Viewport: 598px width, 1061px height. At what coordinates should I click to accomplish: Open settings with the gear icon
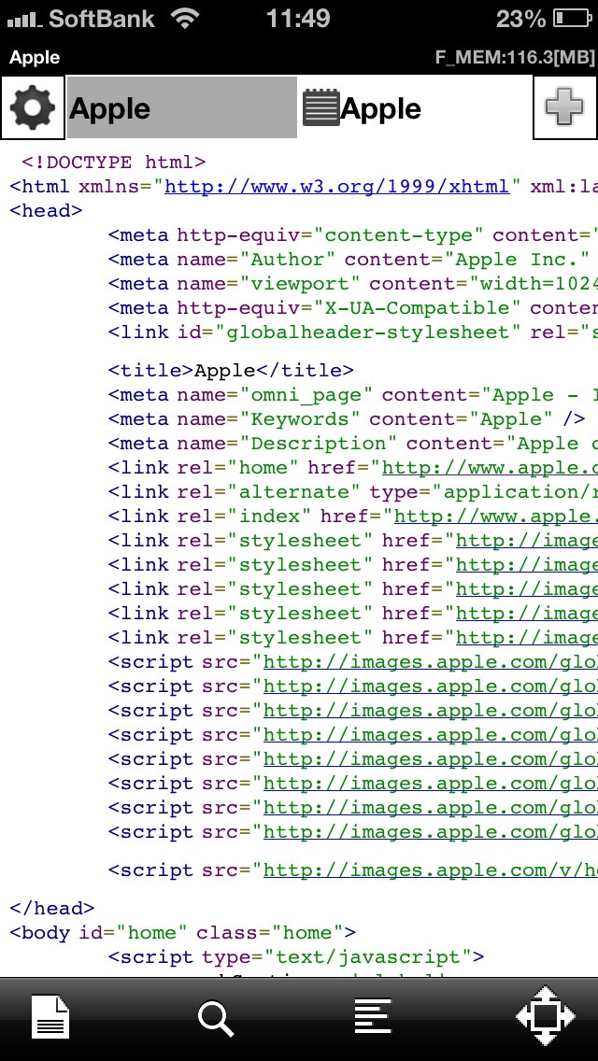point(33,107)
